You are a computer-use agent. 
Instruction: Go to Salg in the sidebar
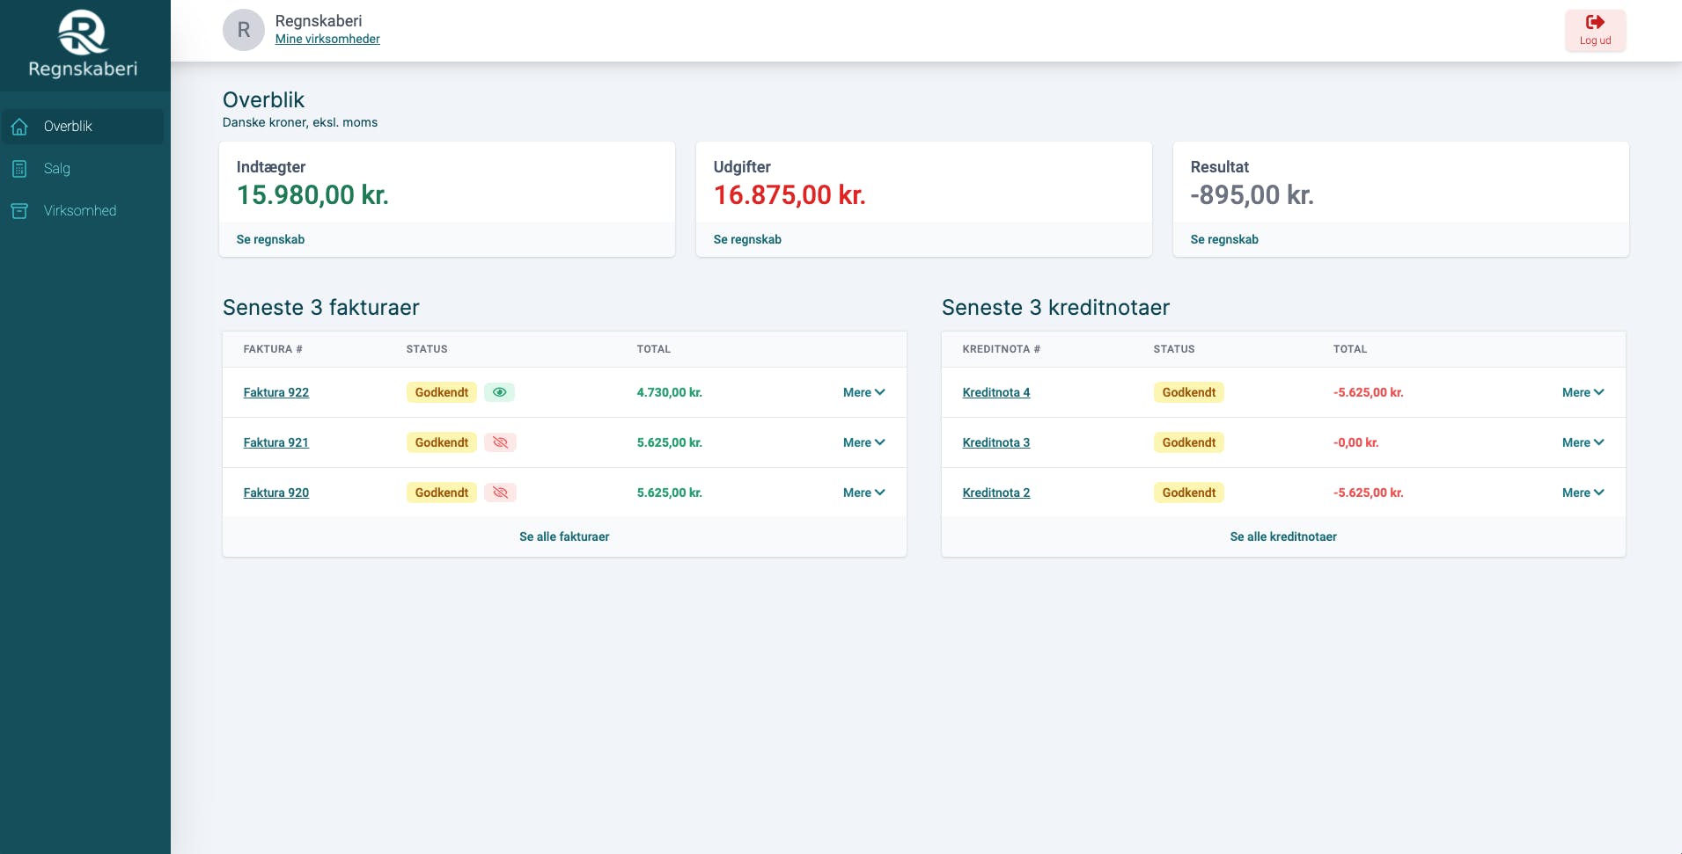pos(57,169)
